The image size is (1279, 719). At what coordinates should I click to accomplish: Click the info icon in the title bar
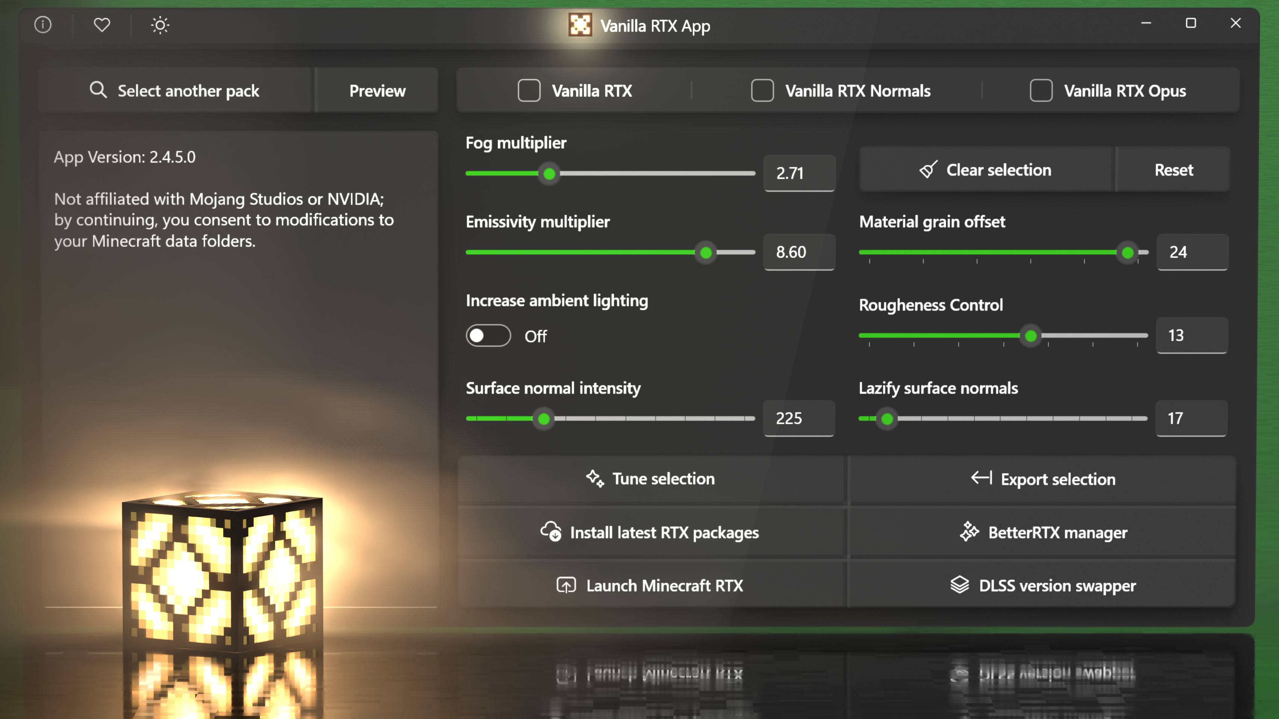pyautogui.click(x=43, y=25)
